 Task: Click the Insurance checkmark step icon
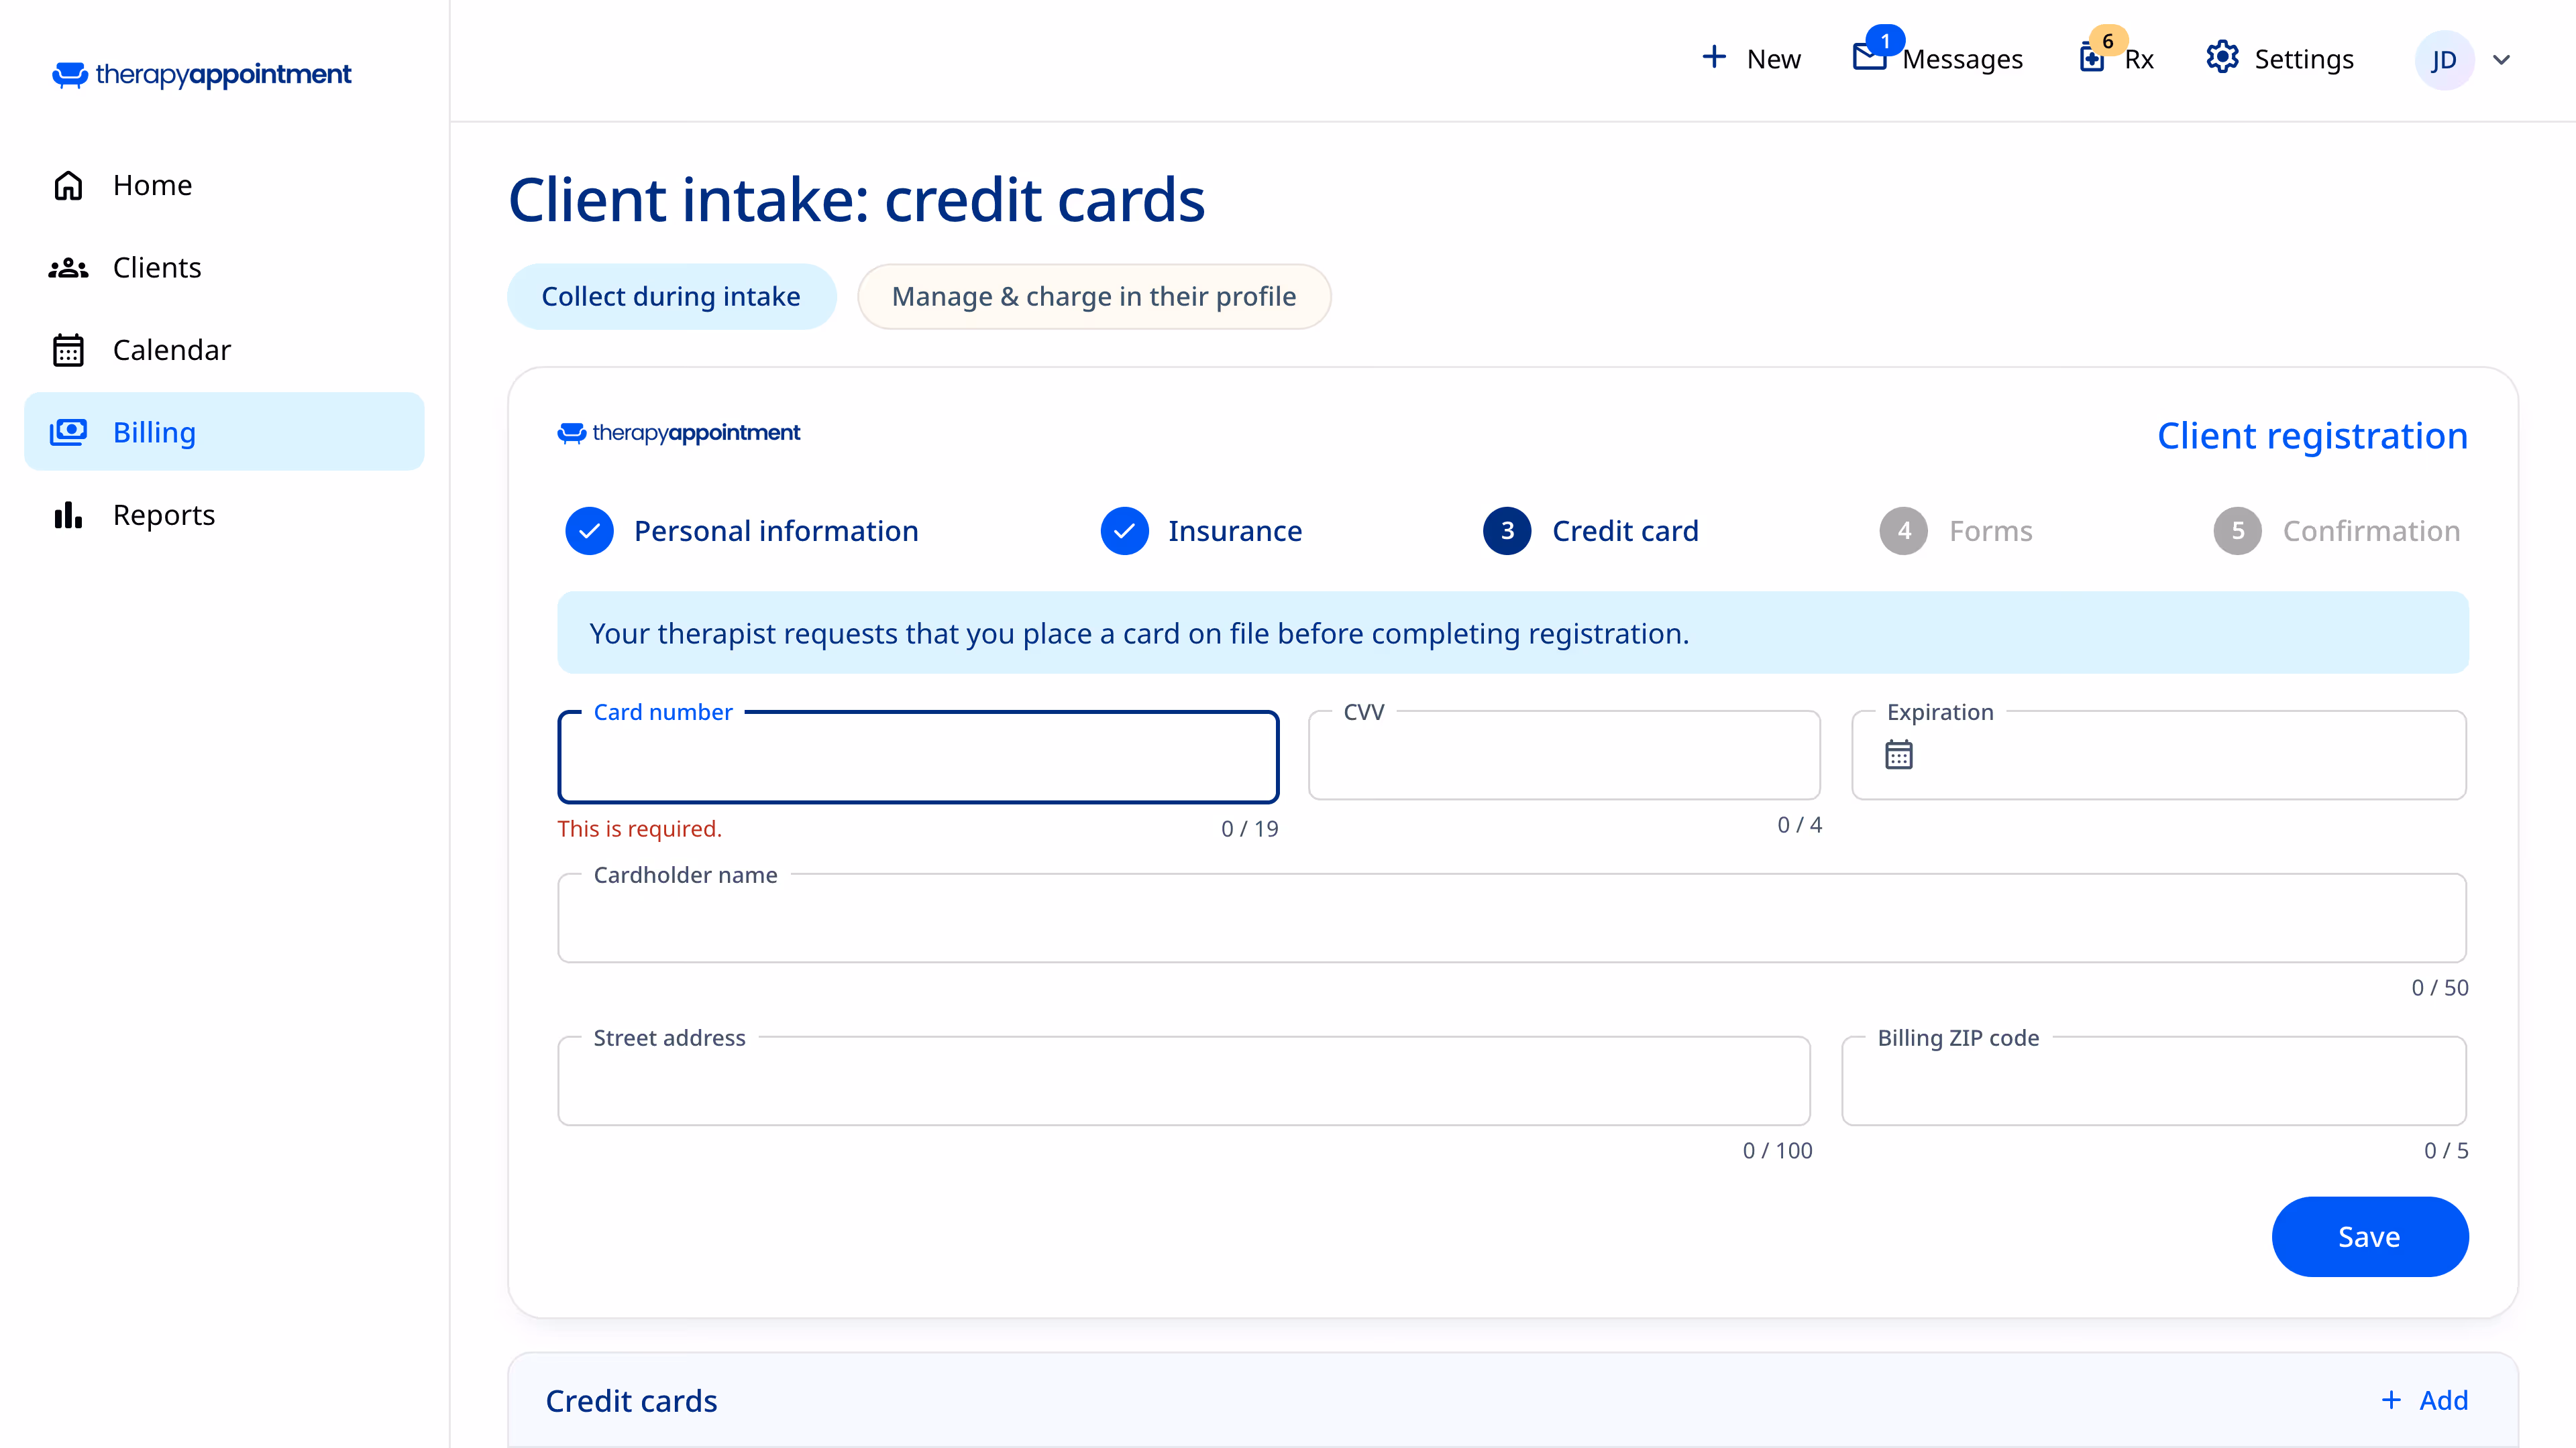[1124, 531]
